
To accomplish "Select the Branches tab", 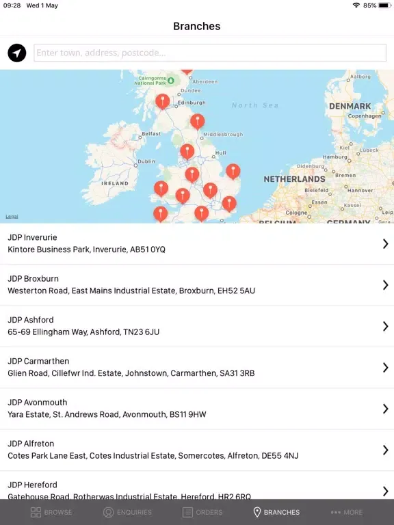I will coord(276,512).
